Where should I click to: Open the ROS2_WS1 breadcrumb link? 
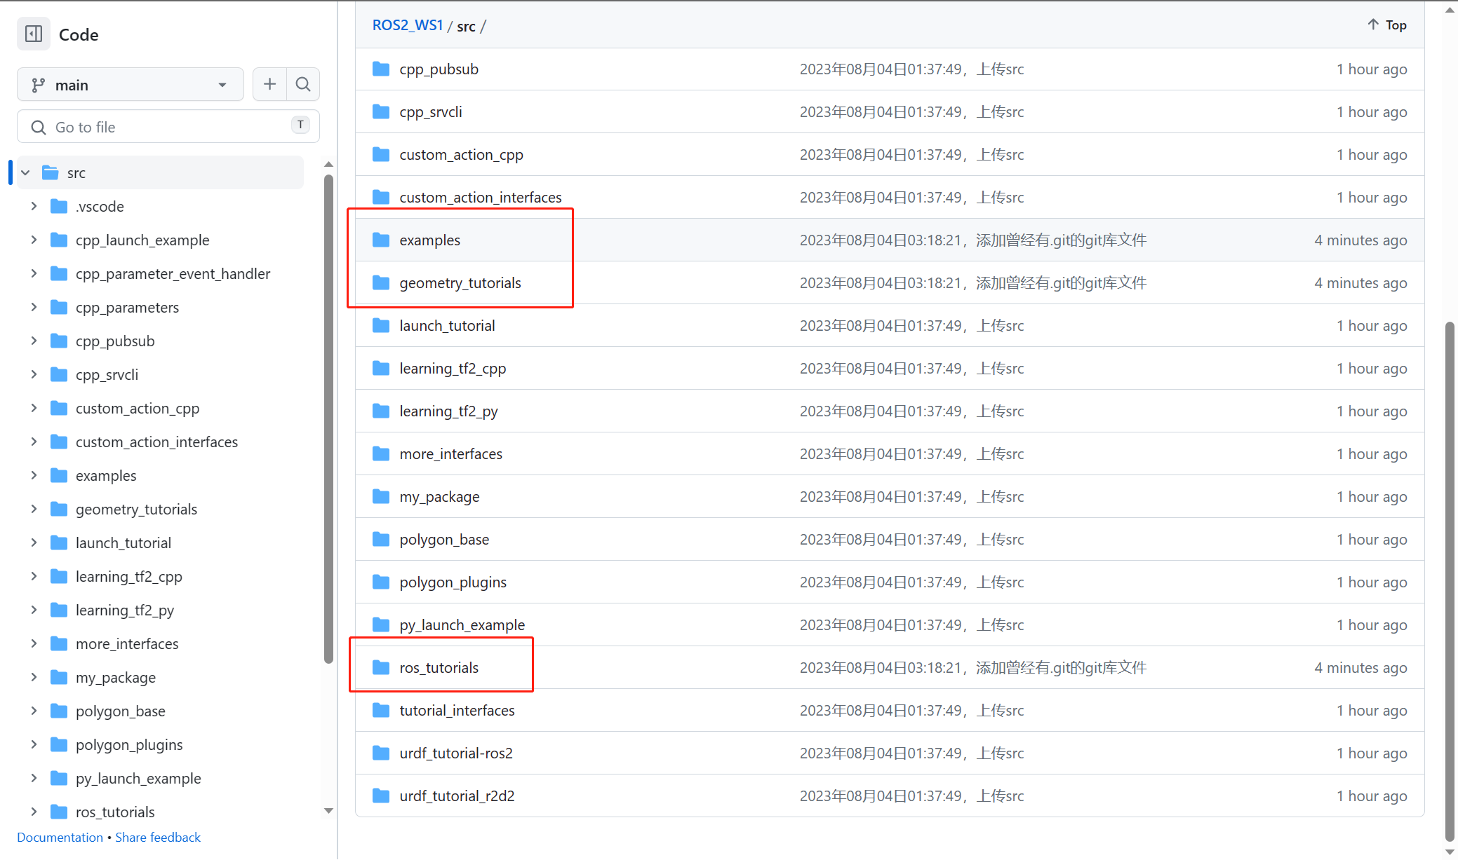click(x=408, y=25)
